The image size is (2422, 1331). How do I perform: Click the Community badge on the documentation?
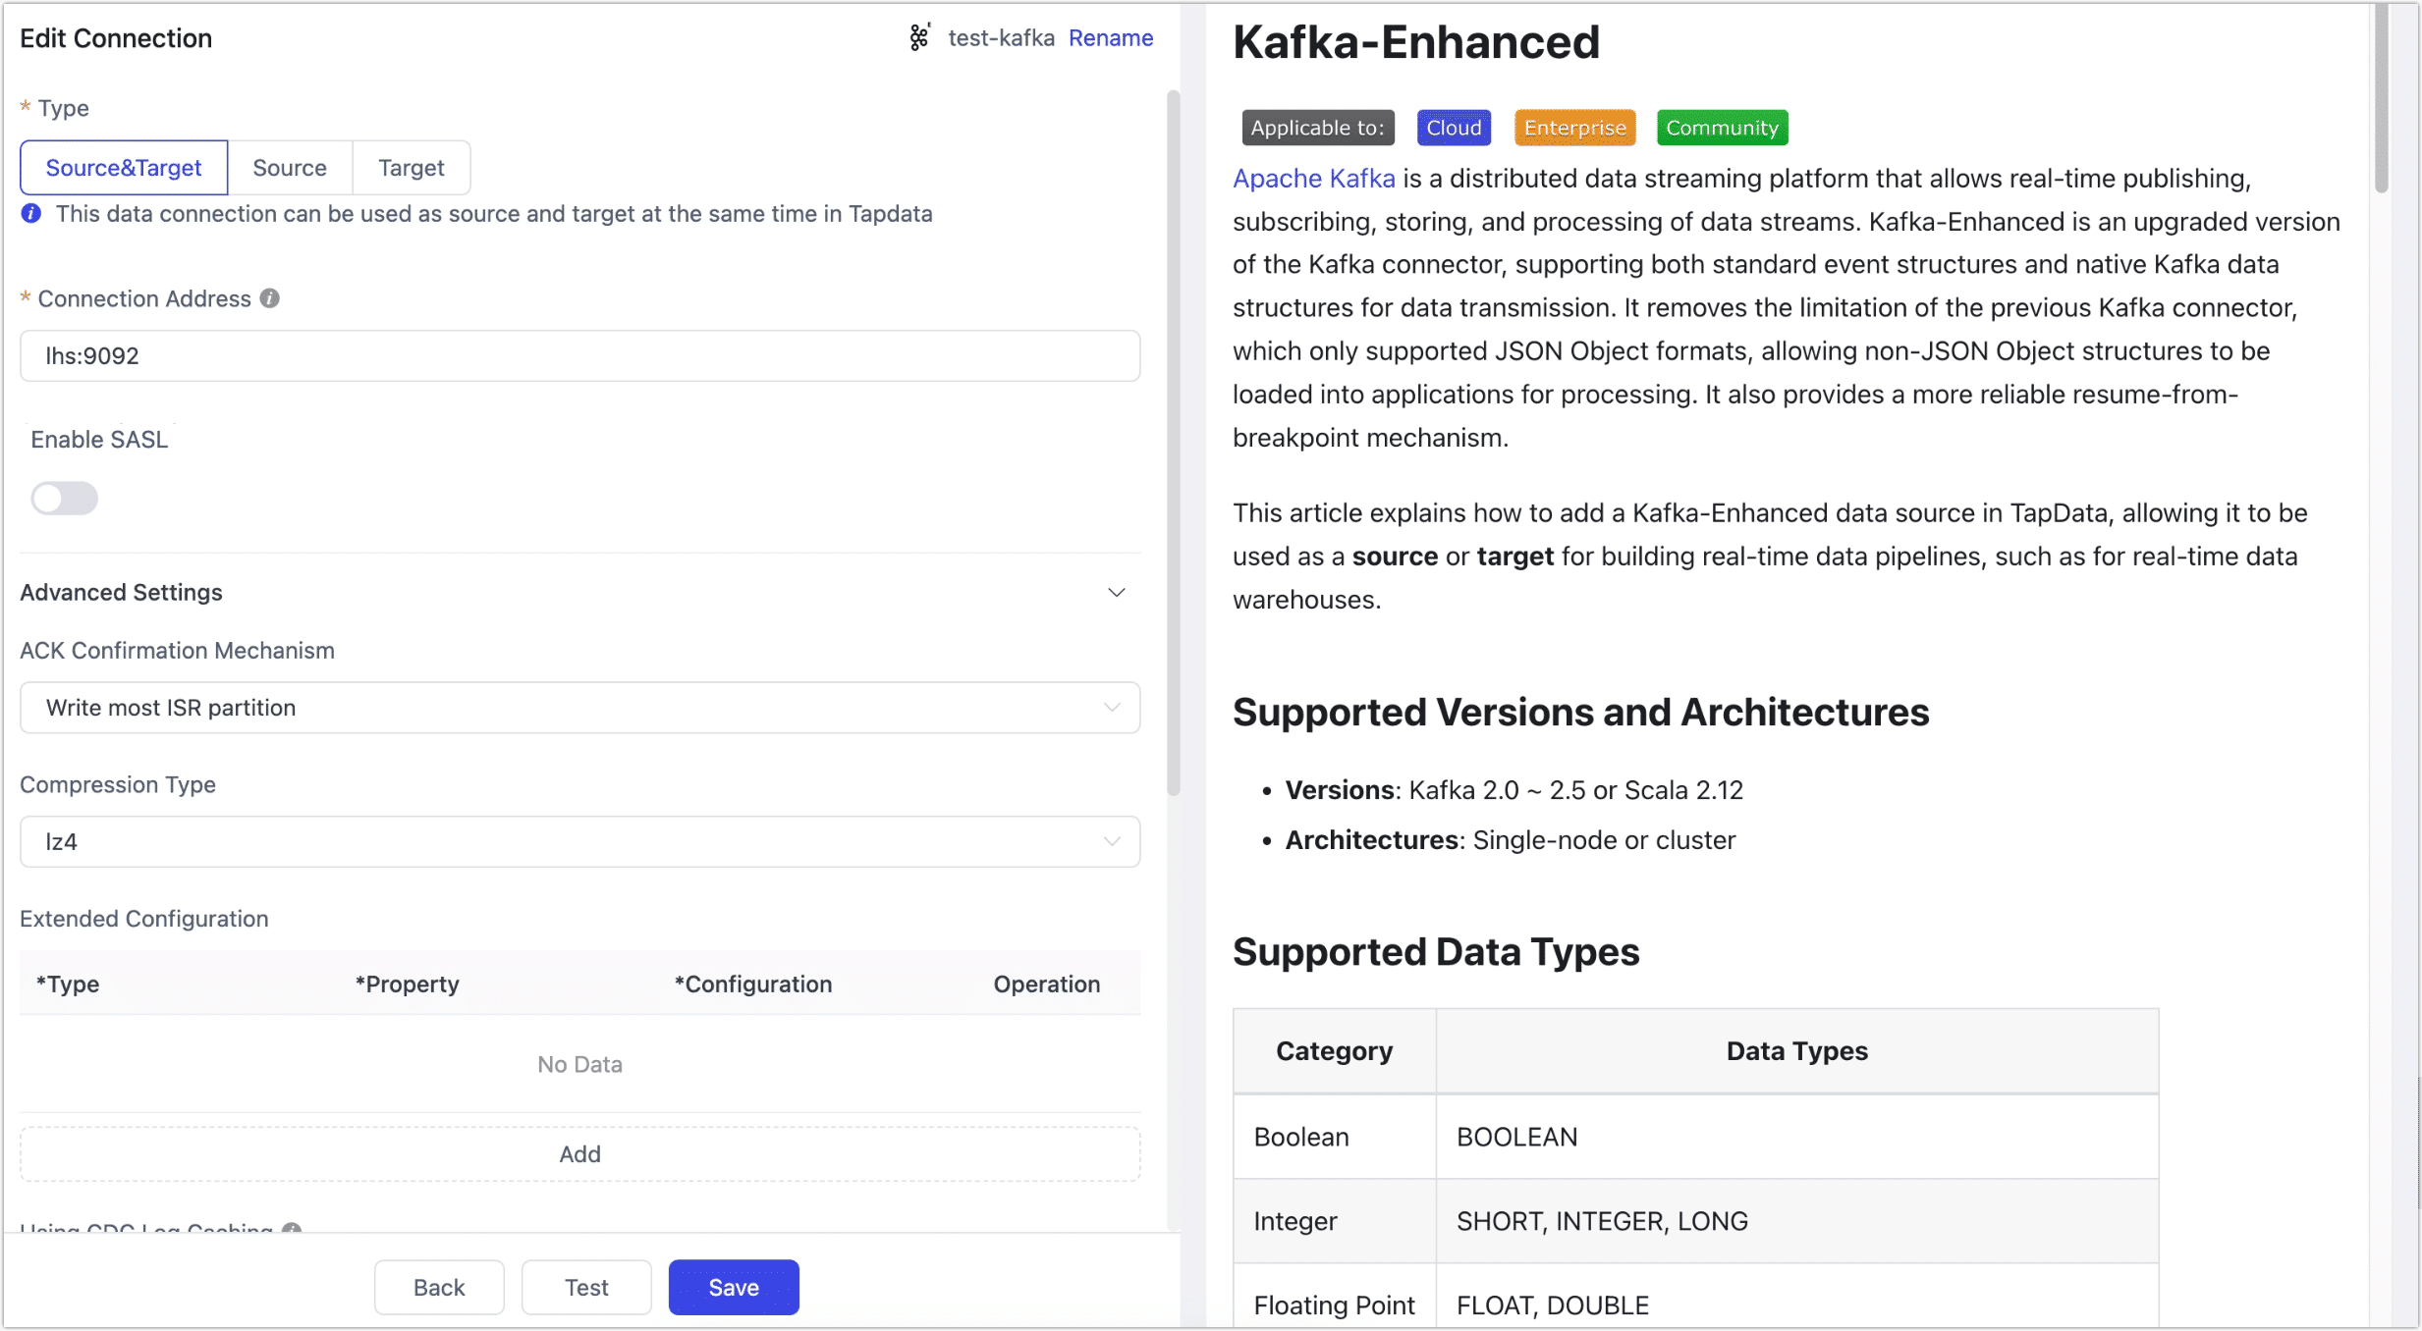click(x=1721, y=127)
